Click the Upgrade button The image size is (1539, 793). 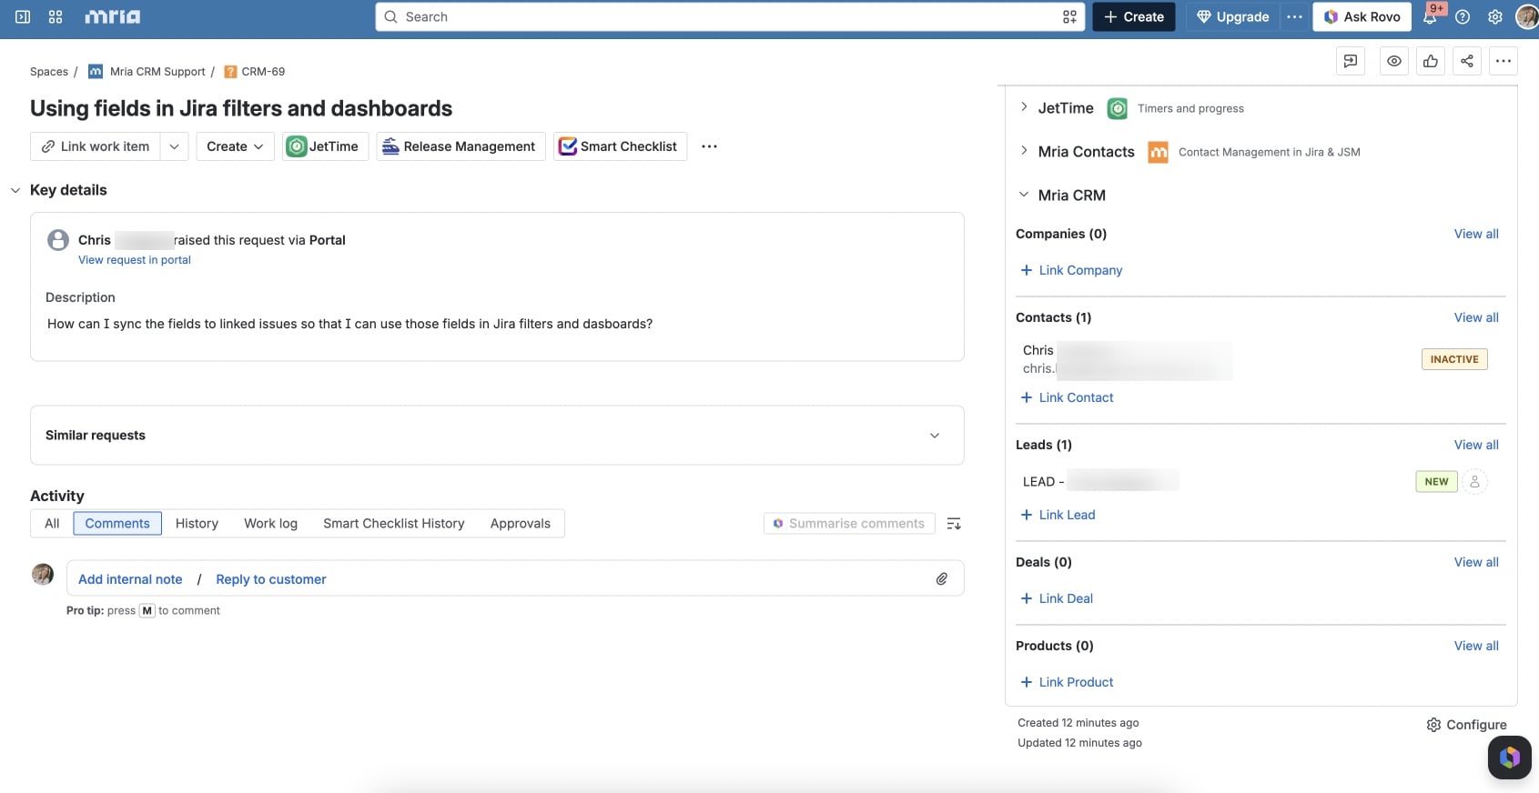coord(1233,16)
